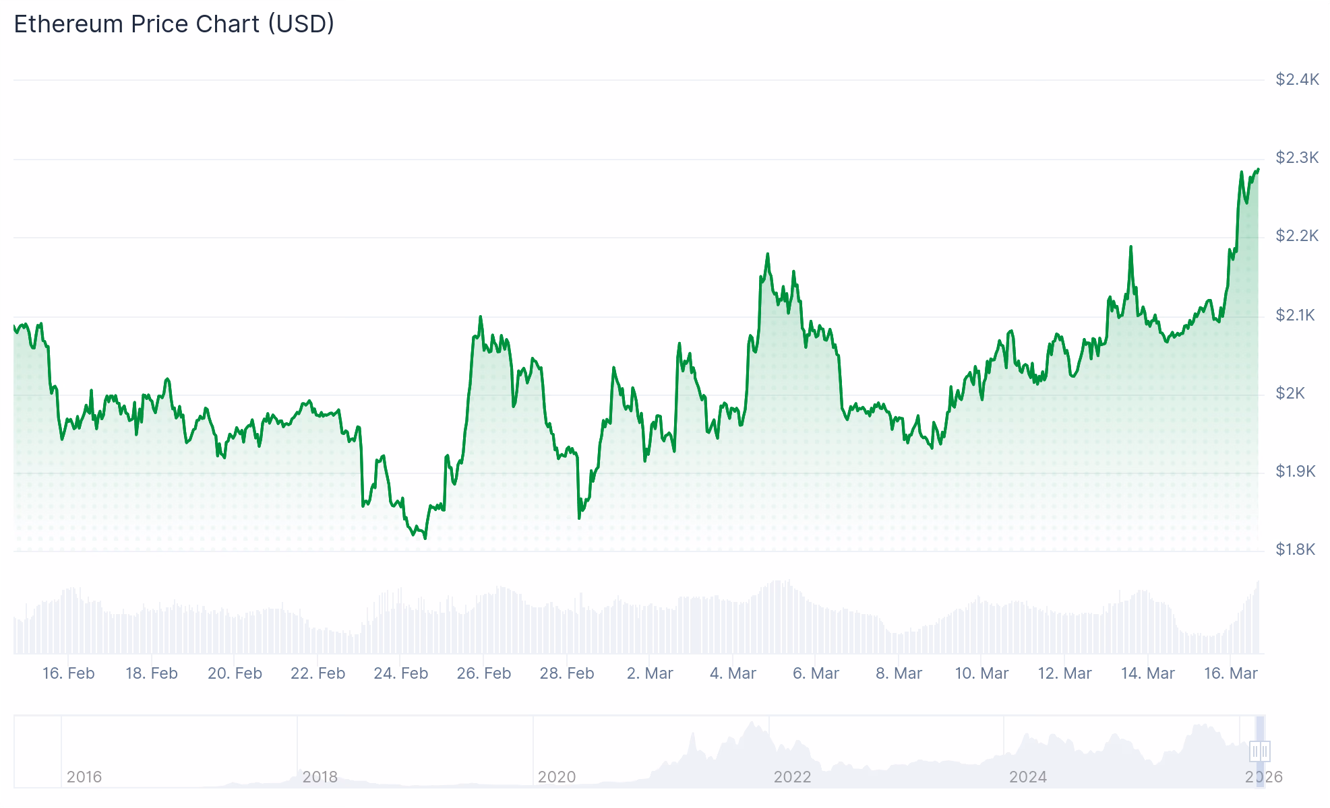This screenshot has width=1330, height=808.
Task: Click the Ethereum Price Chart (USD) title
Action: pyautogui.click(x=174, y=24)
